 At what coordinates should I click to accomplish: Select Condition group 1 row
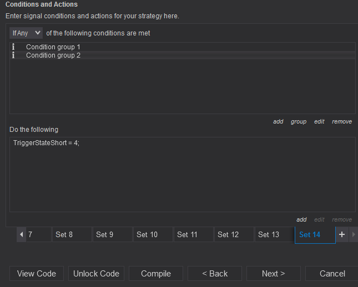(53, 47)
